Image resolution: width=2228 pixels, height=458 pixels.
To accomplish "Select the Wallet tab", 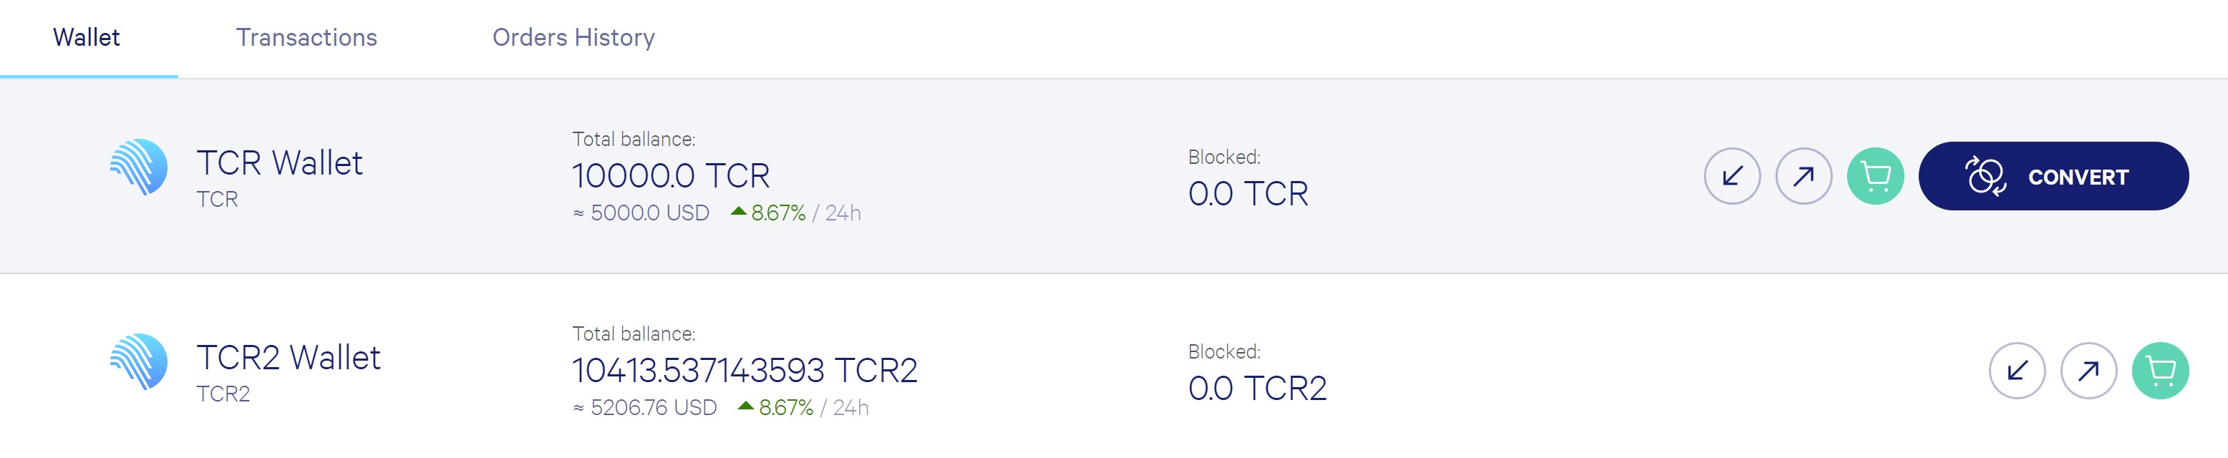I will tap(87, 38).
